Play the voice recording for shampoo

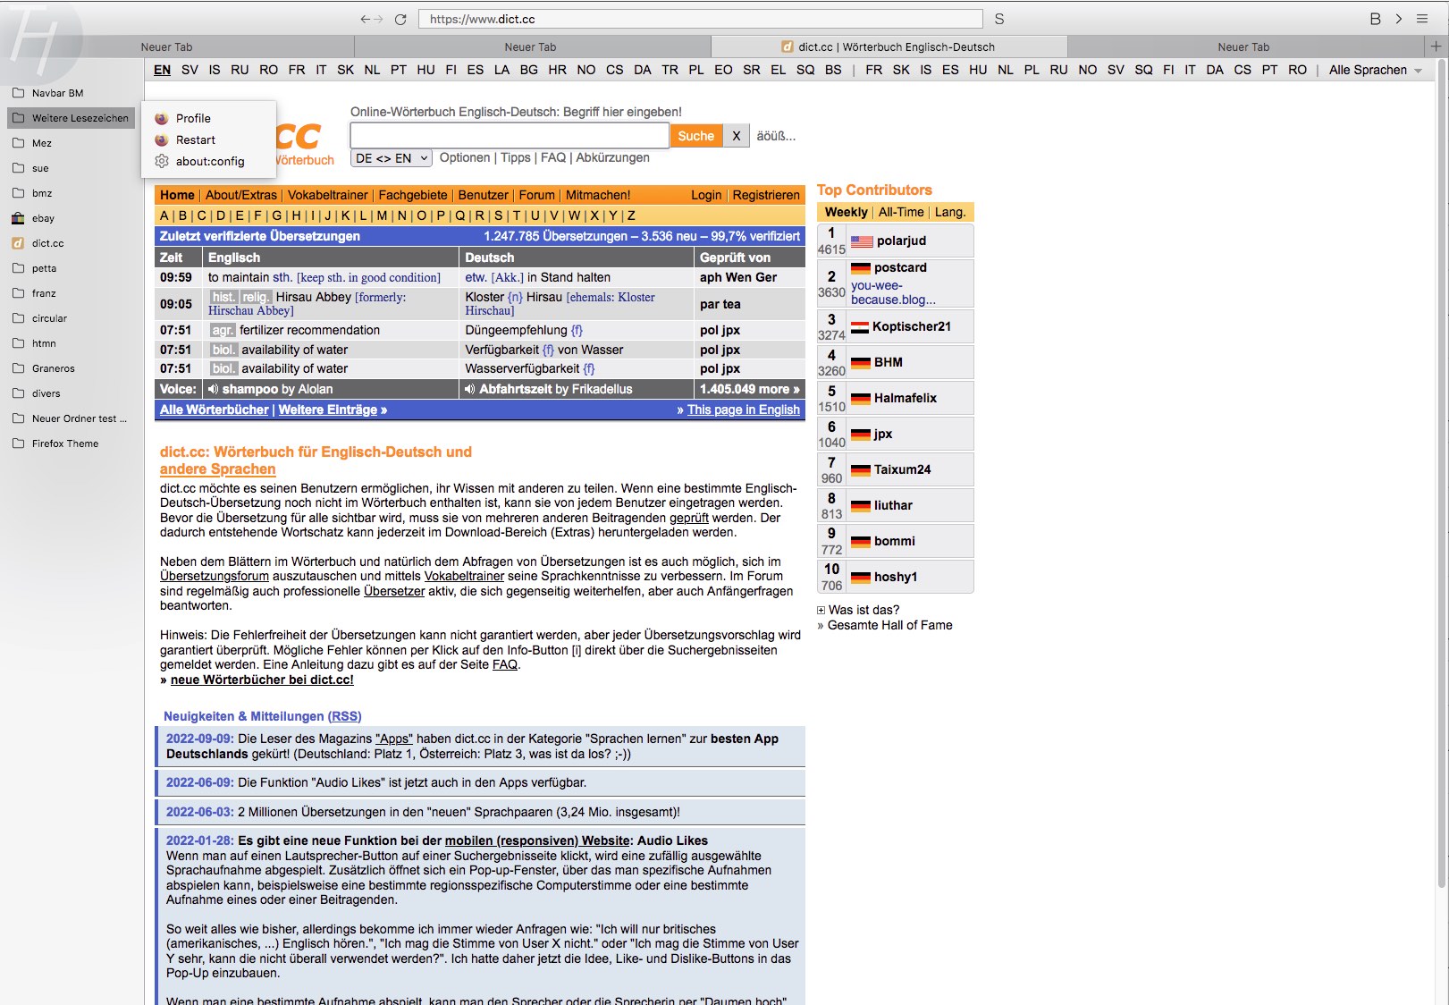(213, 389)
